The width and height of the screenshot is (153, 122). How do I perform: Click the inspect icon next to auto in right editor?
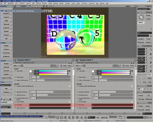(84, 66)
